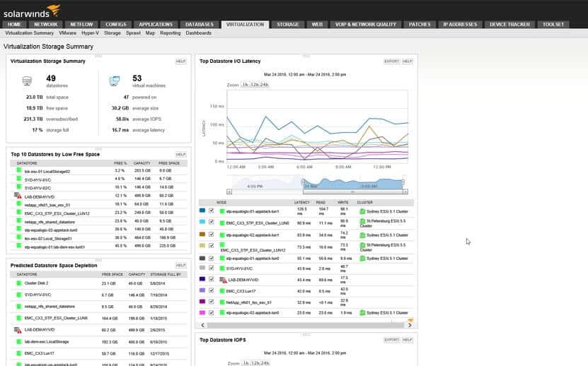Open Sprawl submenu item

133,33
